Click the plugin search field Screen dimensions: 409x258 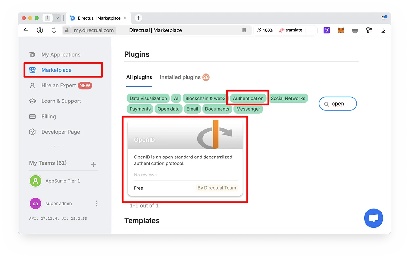338,104
